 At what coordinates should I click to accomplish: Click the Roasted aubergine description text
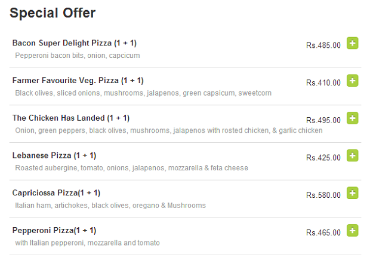tap(131, 168)
